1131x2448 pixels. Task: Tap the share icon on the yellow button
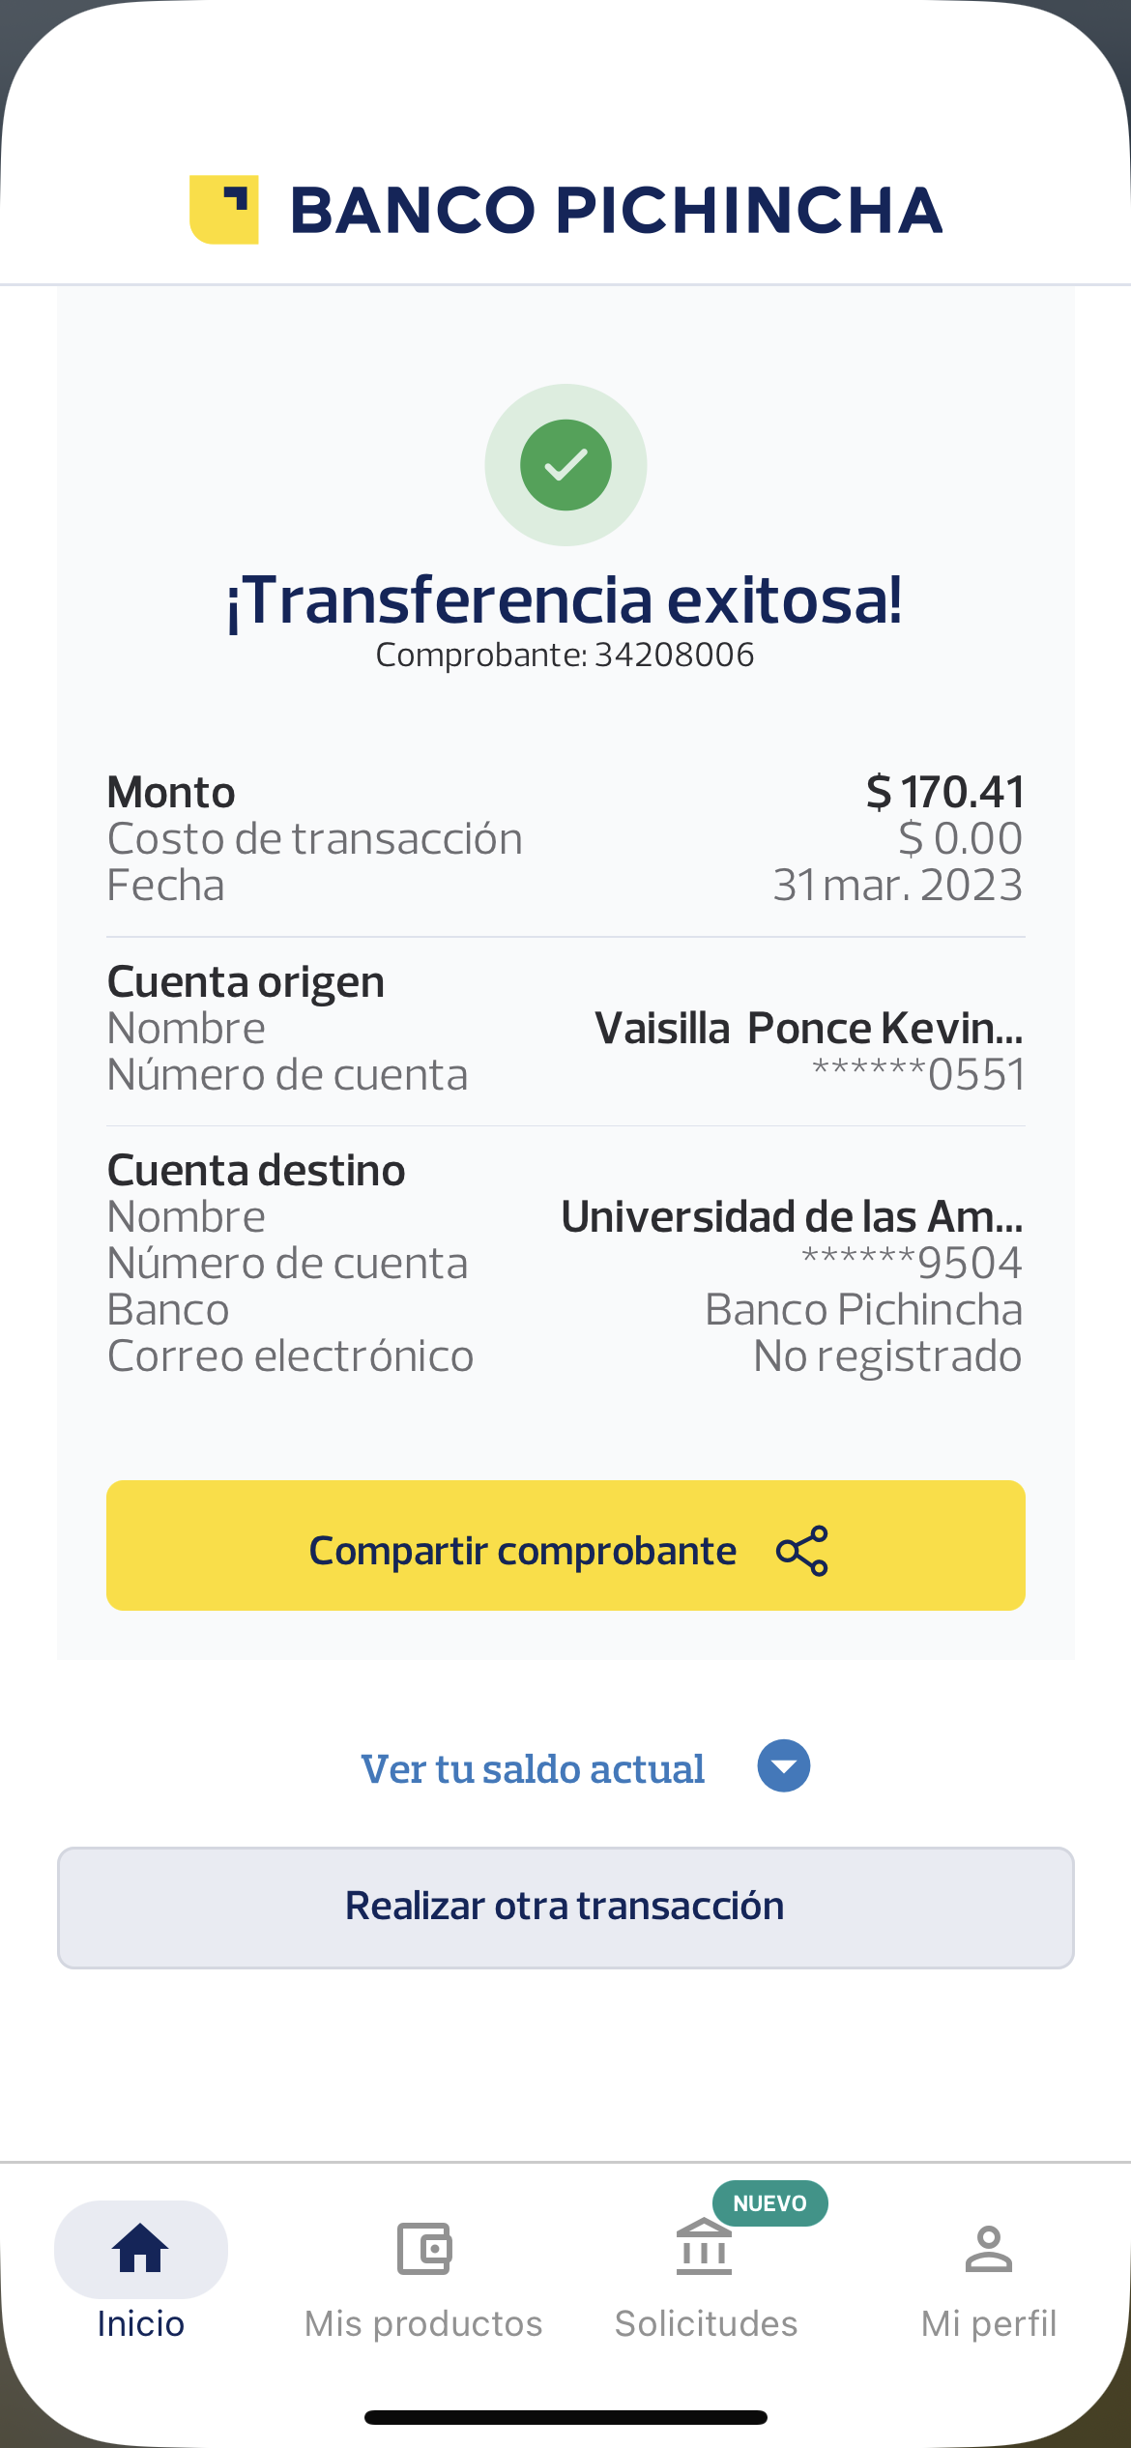(802, 1551)
